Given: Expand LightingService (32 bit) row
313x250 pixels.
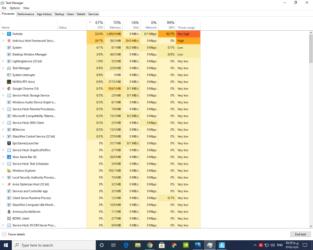Looking at the screenshot, I should click(x=3, y=61).
